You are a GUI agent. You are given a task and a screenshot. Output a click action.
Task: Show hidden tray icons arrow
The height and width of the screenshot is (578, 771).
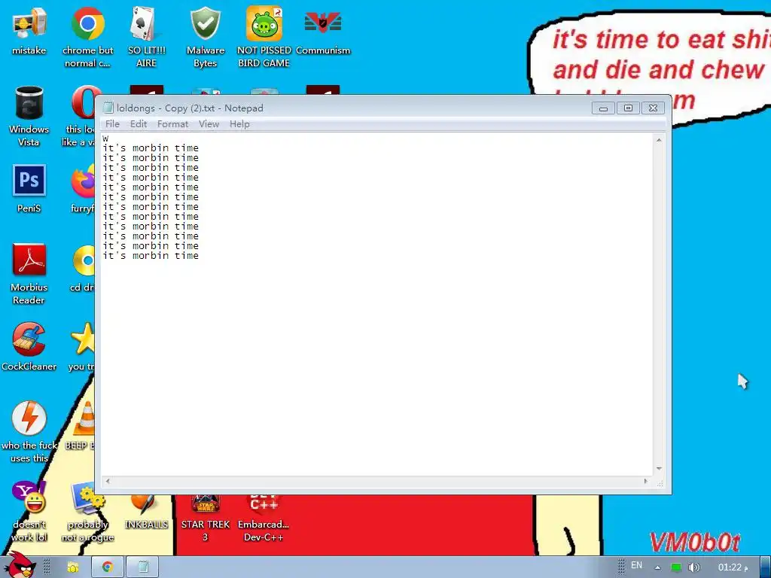(x=657, y=567)
